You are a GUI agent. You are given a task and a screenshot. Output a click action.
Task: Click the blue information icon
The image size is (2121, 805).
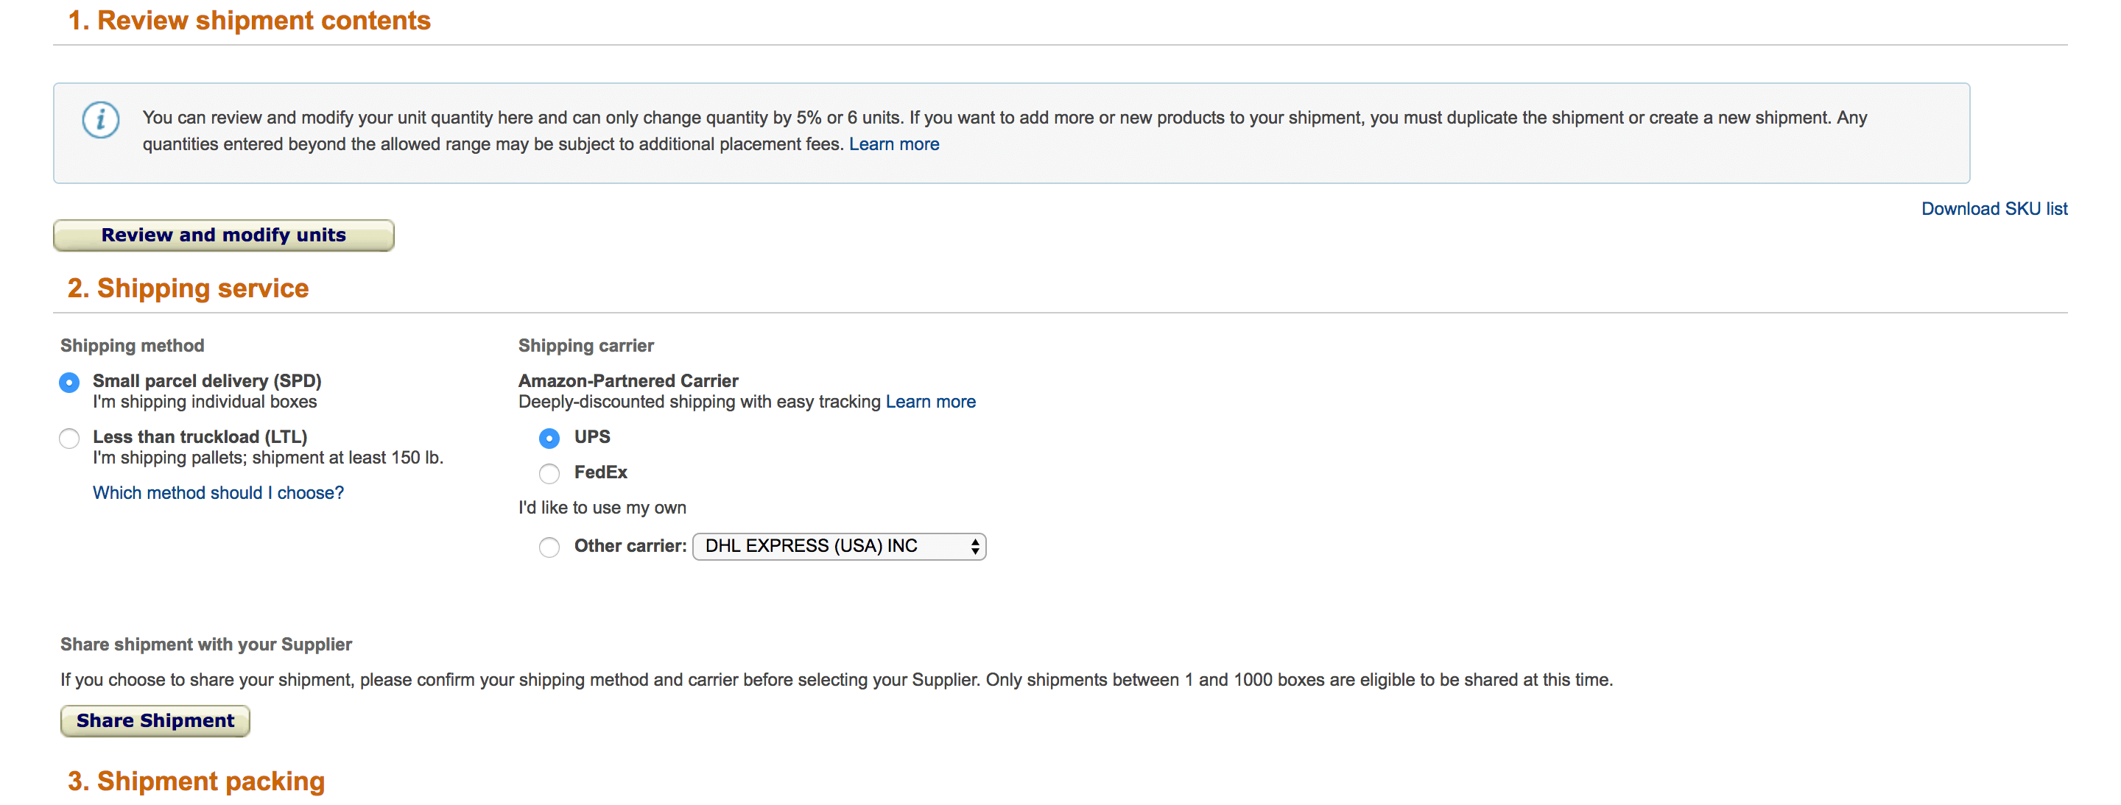100,120
